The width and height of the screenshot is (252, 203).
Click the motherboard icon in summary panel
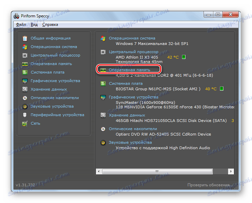pos(103,83)
